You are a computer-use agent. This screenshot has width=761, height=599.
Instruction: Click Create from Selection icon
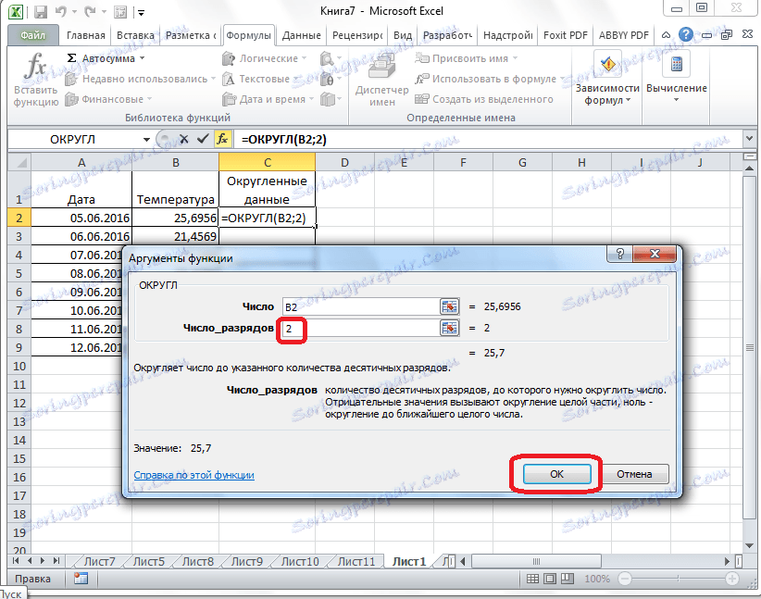[422, 99]
